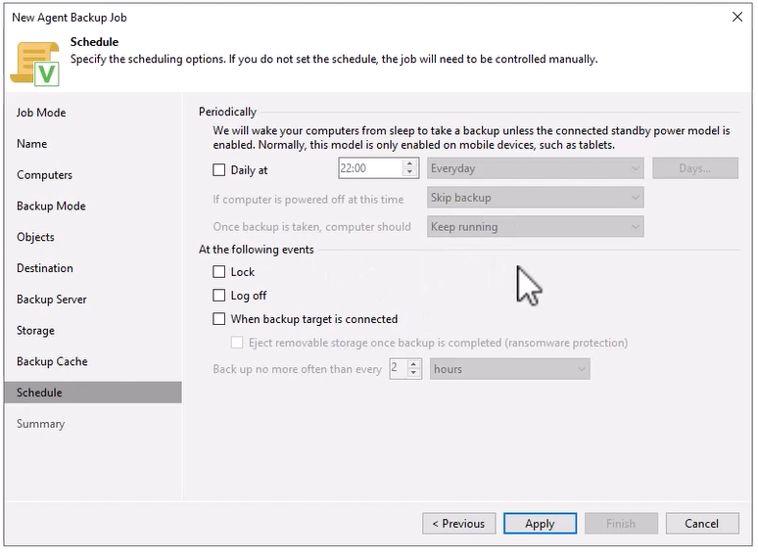Click the backup interval spinner arrows
Viewport: 758px width, 556px height.
pyautogui.click(x=413, y=369)
